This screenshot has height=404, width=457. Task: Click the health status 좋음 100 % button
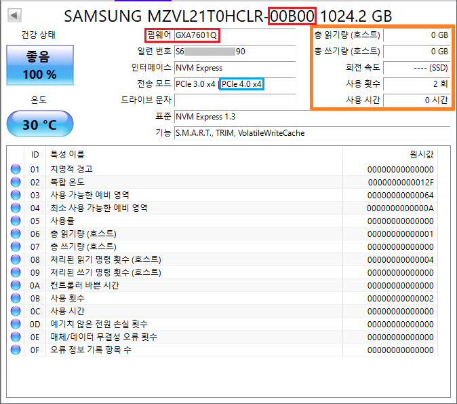(x=40, y=65)
